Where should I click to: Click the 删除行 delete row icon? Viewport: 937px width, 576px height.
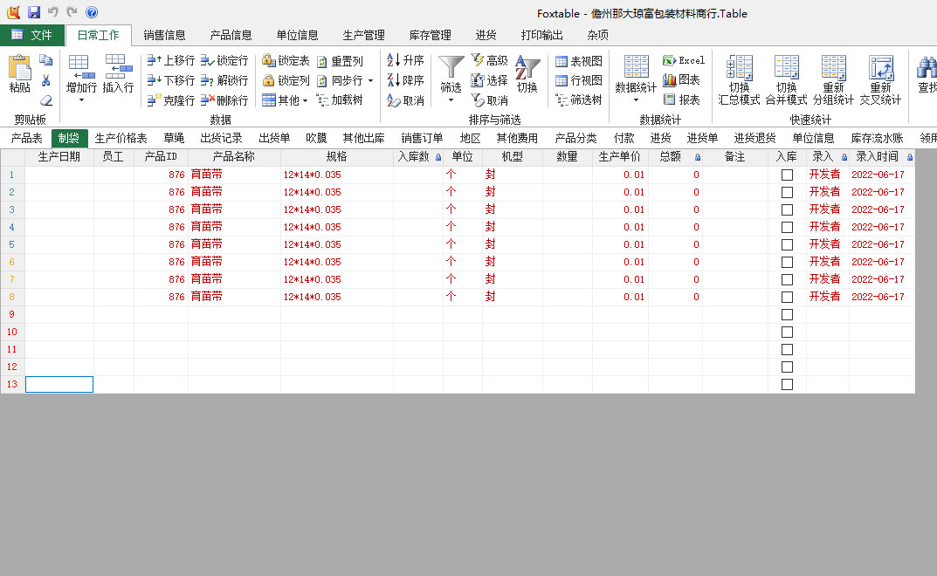coord(208,100)
